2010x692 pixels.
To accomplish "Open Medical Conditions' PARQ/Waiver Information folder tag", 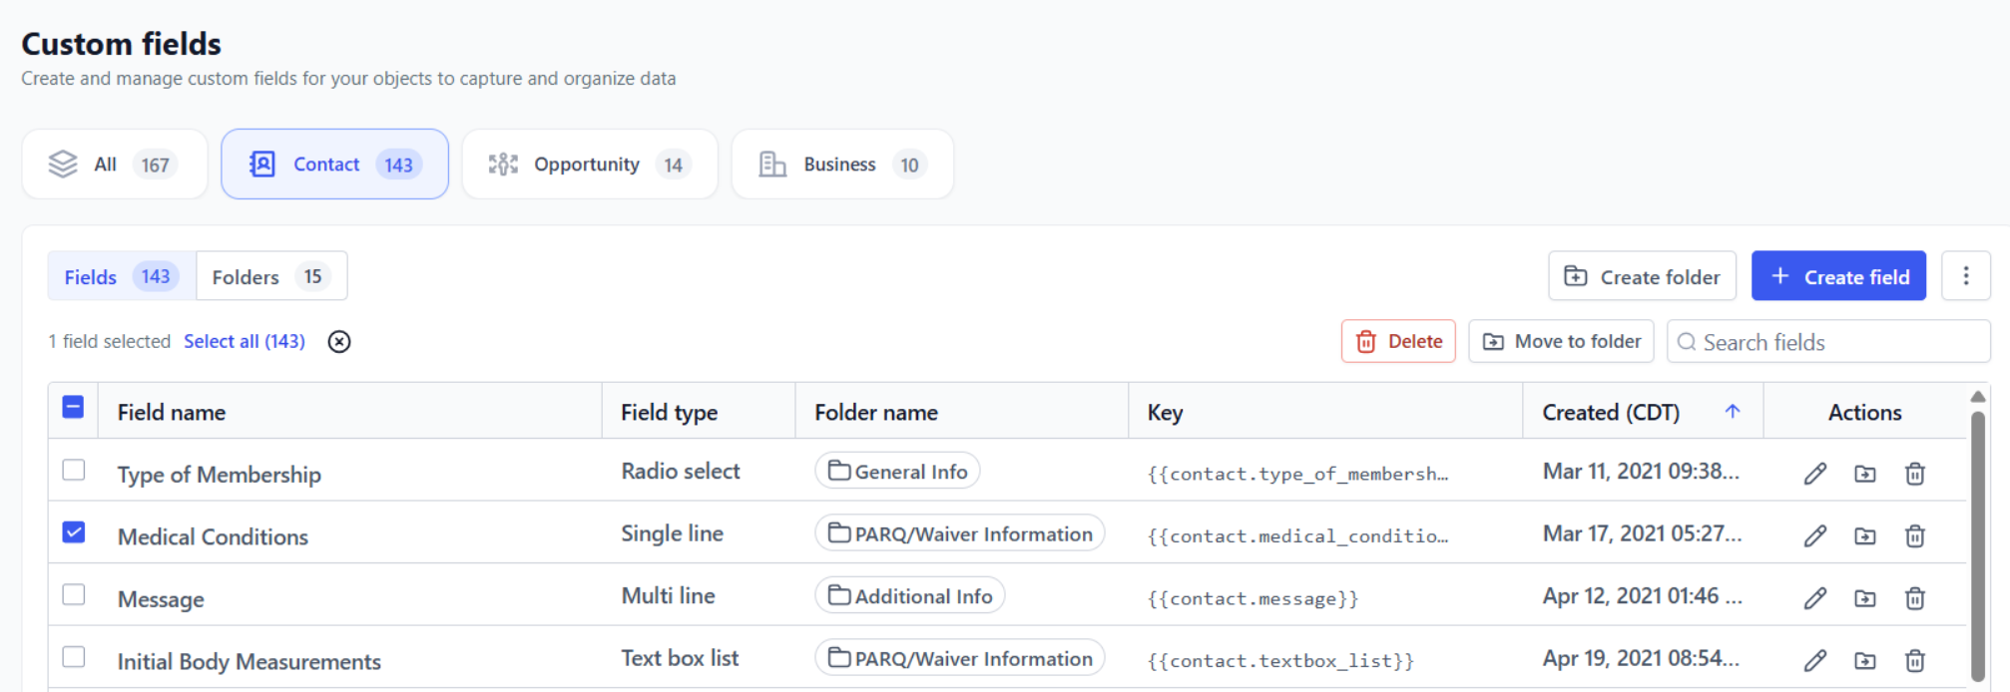I will coord(960,533).
